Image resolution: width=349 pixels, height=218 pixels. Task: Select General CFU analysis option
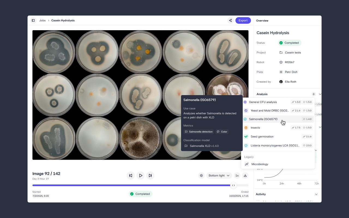pos(263,102)
